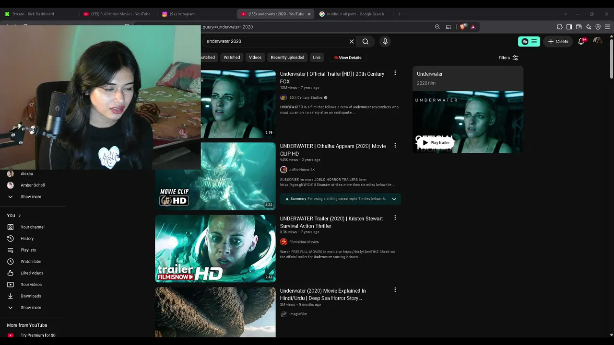Open the Leo AI sparkle icon
The width and height of the screenshot is (614, 345).
click(x=589, y=27)
